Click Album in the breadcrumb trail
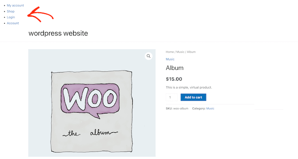Image resolution: width=298 pixels, height=159 pixels. [x=191, y=52]
